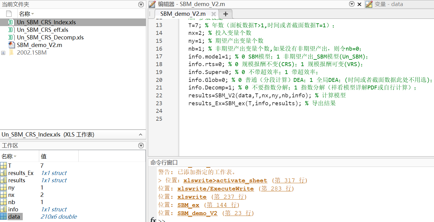434x222 pixels.
Task: Click the editor pencil icon in title bar
Action: (152, 4)
